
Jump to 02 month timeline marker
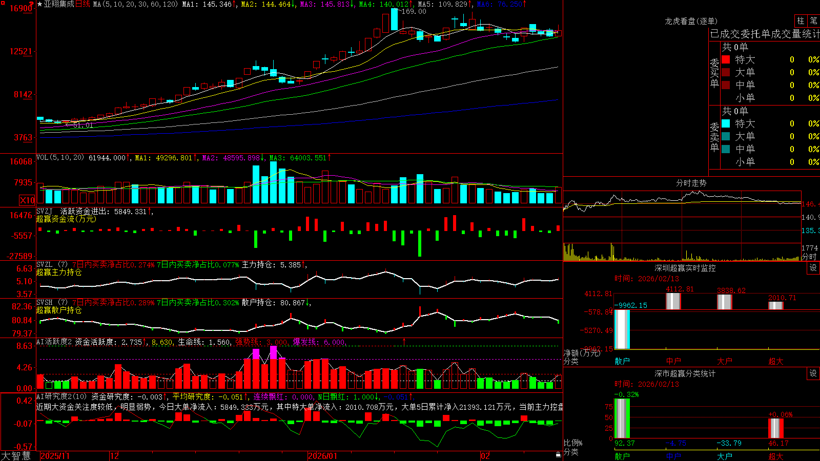(485, 455)
